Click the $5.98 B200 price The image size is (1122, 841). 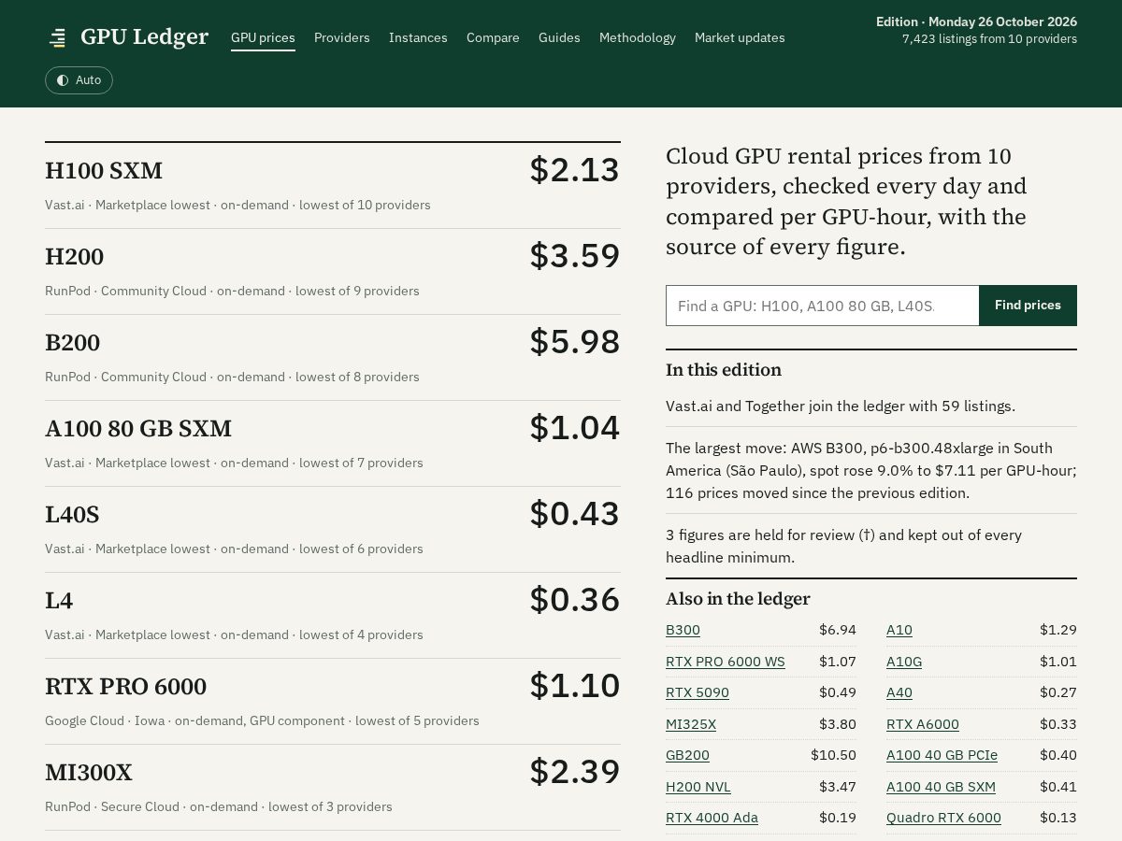(x=575, y=342)
